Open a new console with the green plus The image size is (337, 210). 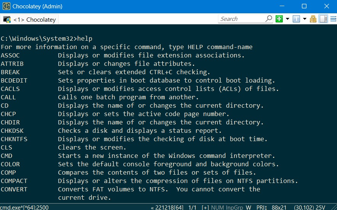coord(279,19)
